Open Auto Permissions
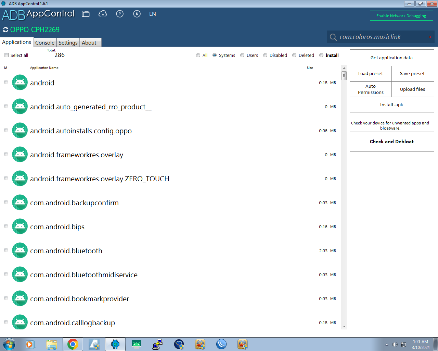Screen dimensions: 438x351 pyautogui.click(x=371, y=89)
